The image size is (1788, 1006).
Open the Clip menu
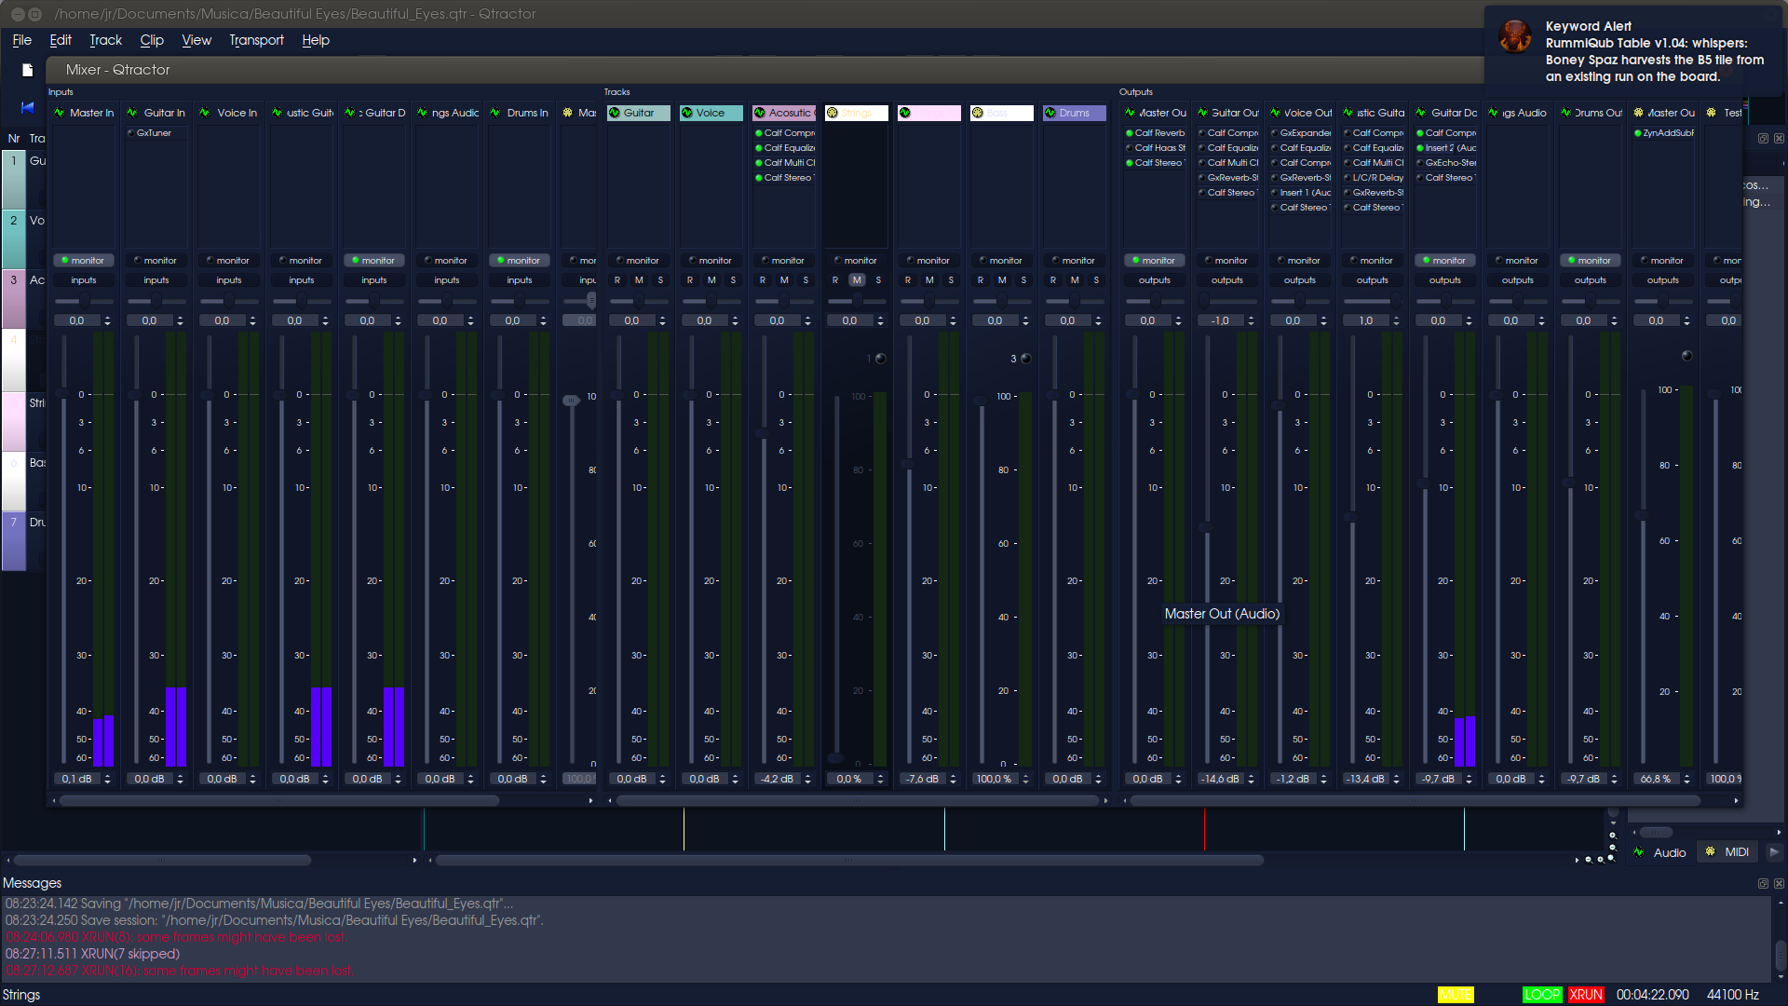pos(152,40)
